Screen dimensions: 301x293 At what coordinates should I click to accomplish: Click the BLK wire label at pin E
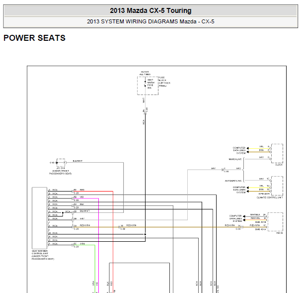pos(82,204)
